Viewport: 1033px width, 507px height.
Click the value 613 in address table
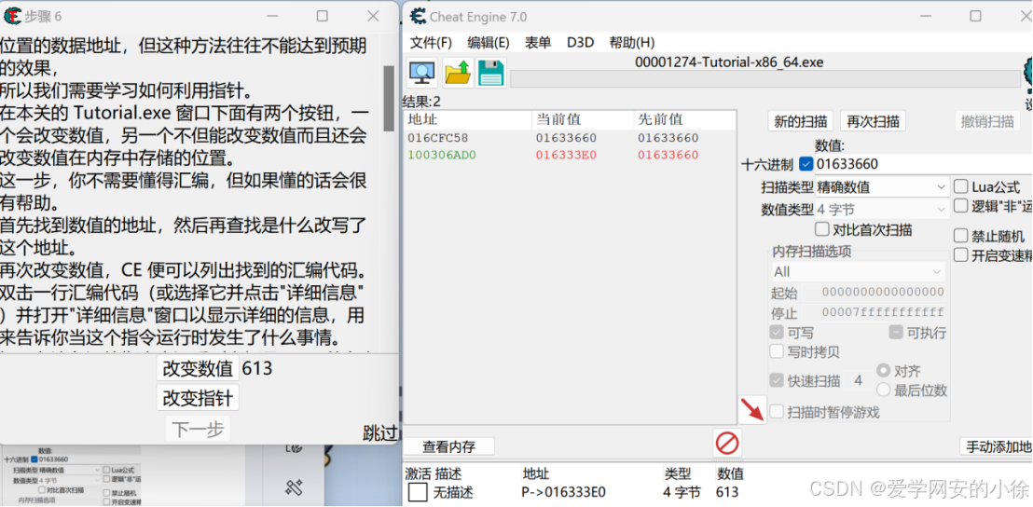tap(727, 492)
